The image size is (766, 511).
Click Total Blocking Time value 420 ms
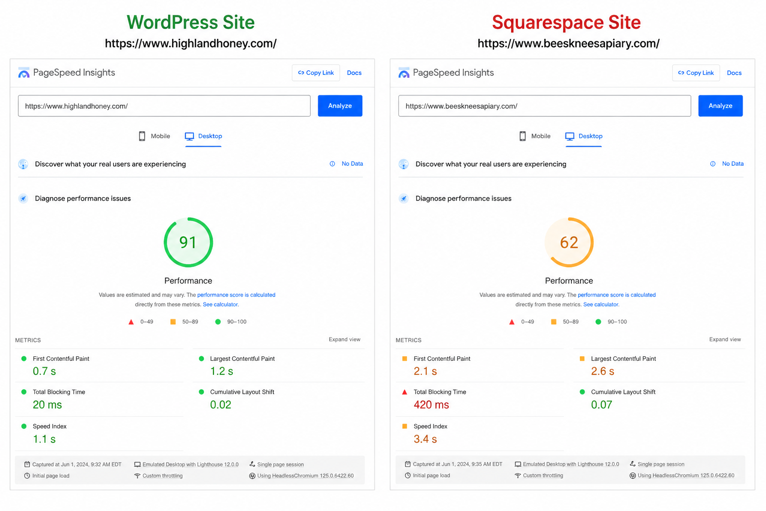(431, 405)
